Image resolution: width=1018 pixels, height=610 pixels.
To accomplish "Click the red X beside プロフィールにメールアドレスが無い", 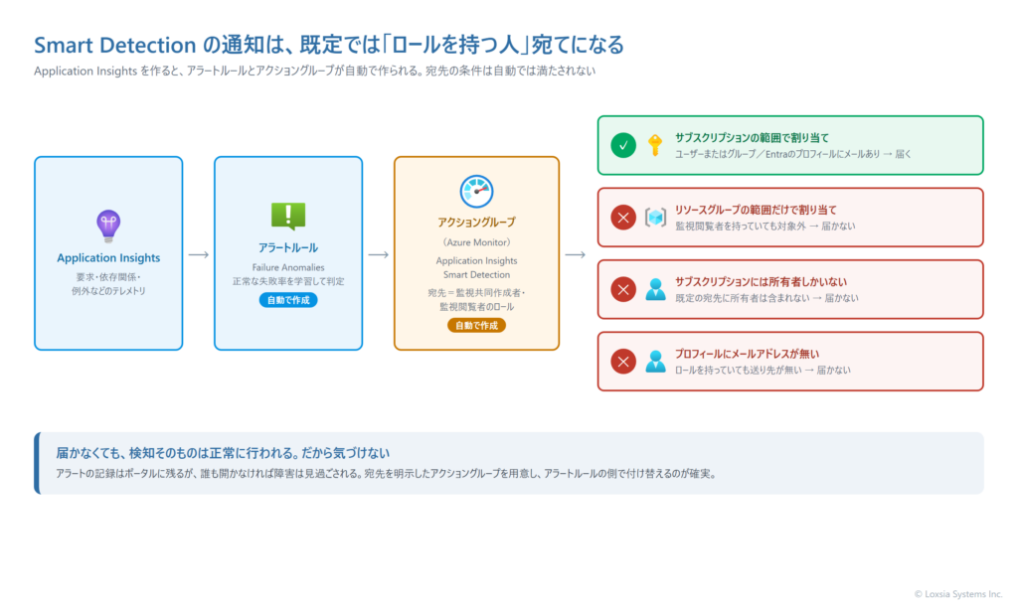I will point(623,362).
